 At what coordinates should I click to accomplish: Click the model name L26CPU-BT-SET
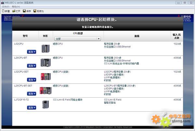[x=23, y=86]
